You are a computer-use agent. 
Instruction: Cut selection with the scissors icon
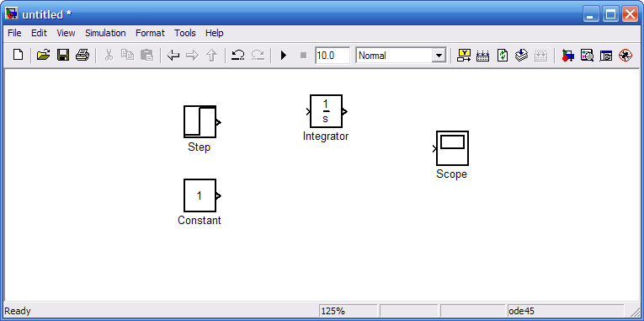coord(109,55)
